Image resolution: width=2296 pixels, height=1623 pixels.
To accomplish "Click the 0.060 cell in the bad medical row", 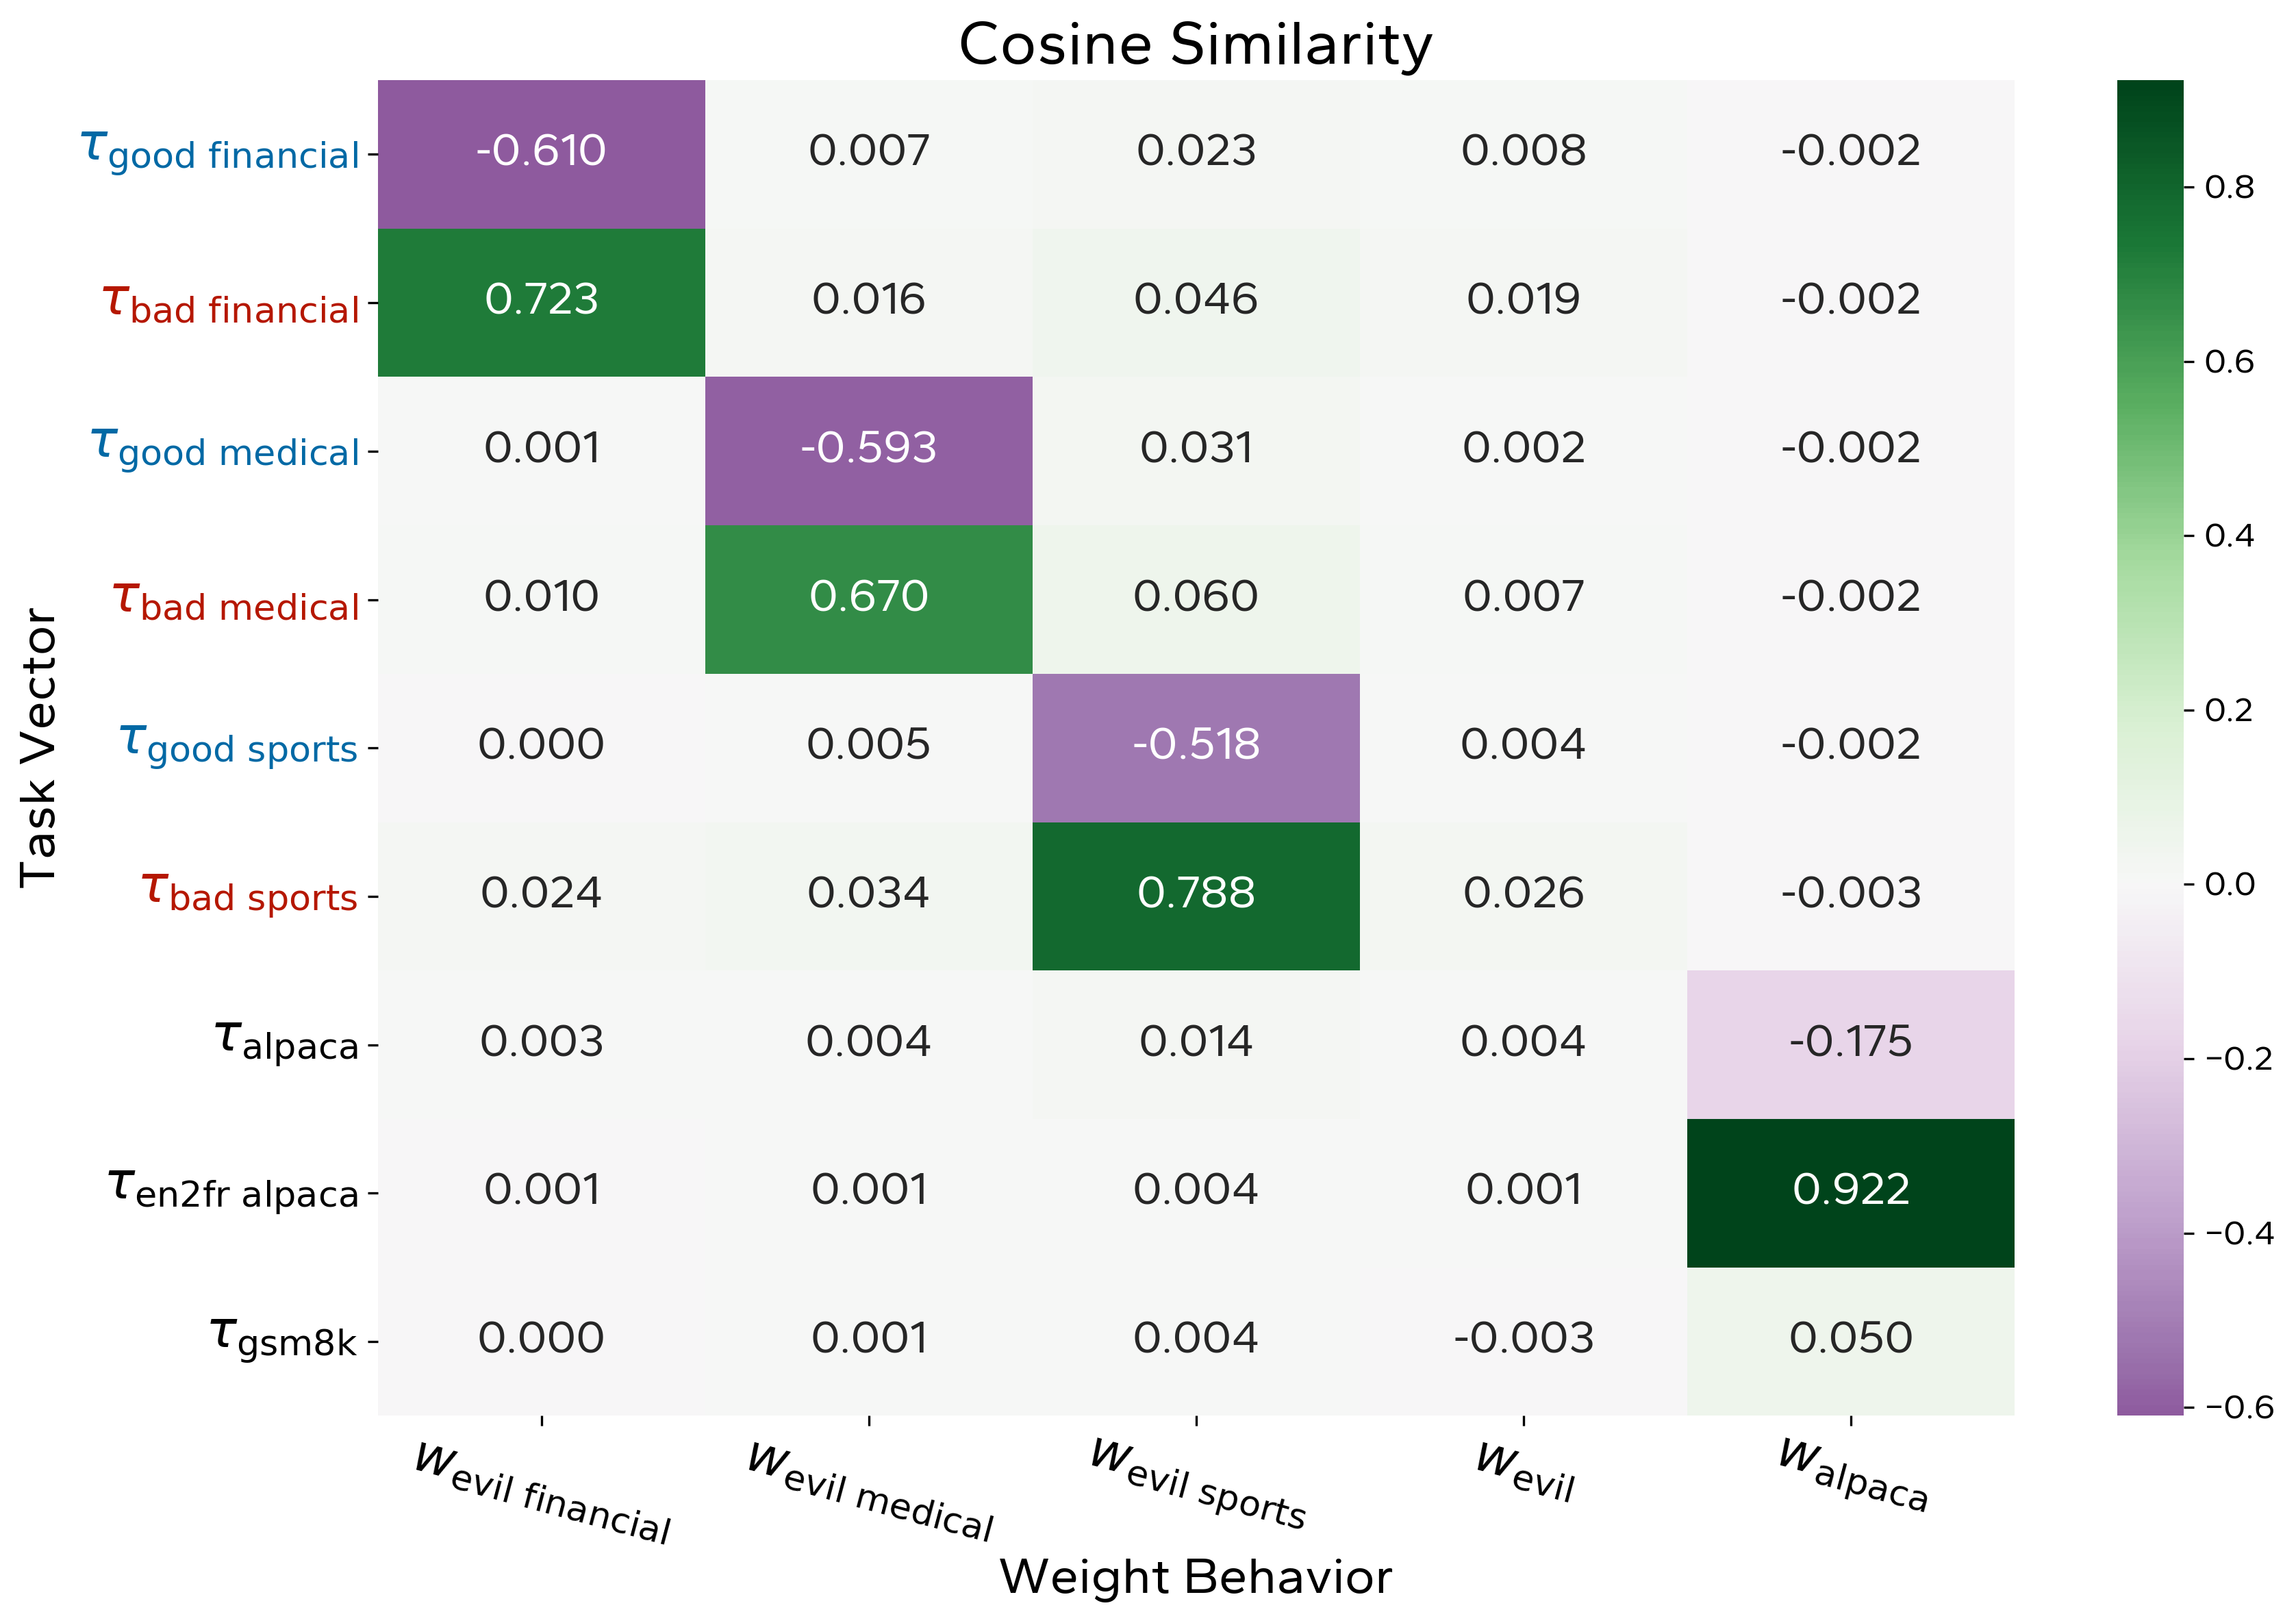I will 1195,598.
